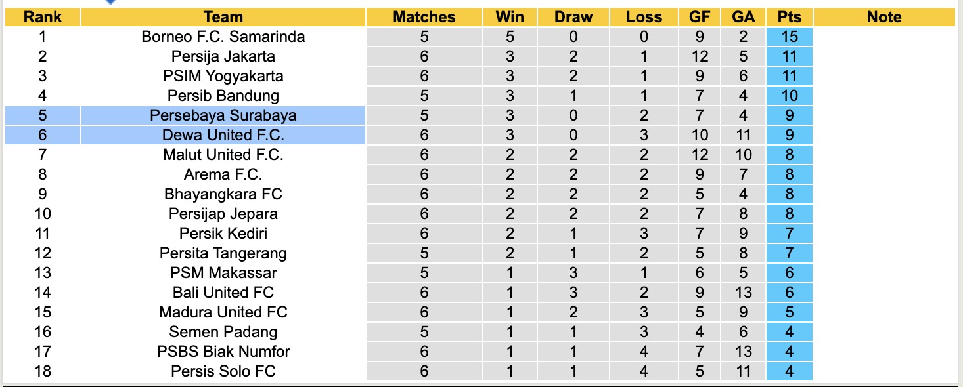963x387 pixels.
Task: Click the Bali United FC team name
Action: [223, 293]
